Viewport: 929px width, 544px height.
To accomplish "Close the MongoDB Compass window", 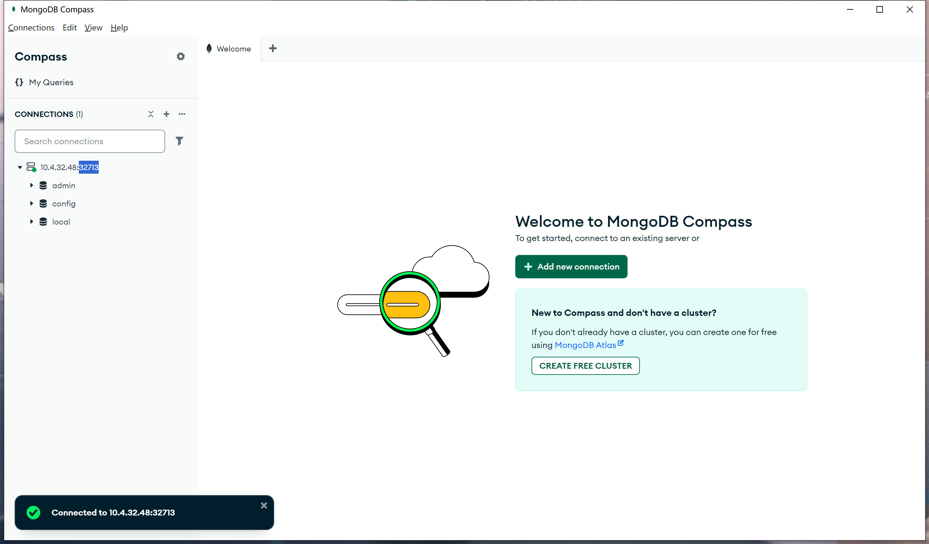I will tap(910, 9).
